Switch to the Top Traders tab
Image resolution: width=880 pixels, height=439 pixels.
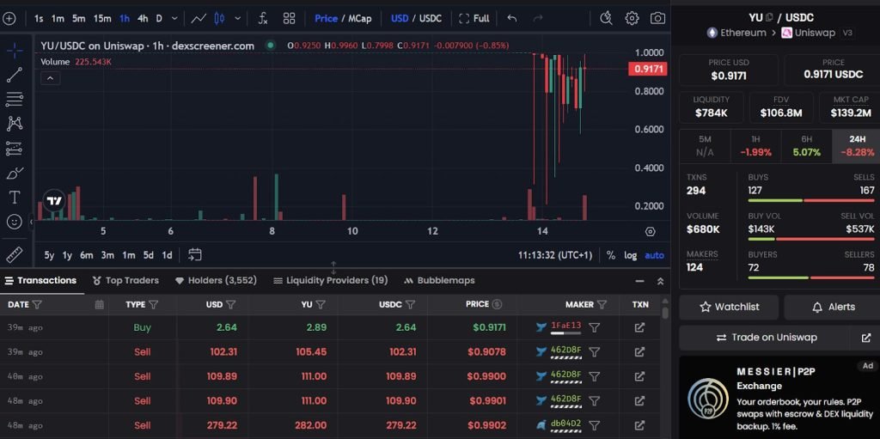(x=125, y=280)
